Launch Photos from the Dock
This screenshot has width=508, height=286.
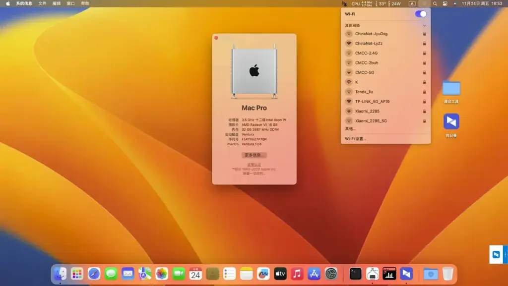[162, 274]
